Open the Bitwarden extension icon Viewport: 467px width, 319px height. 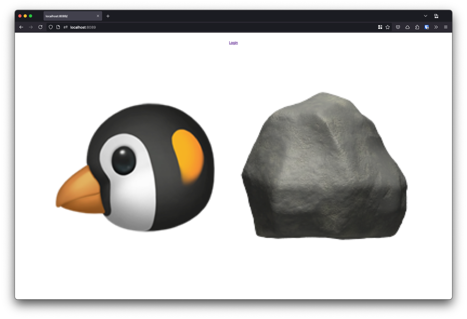tap(427, 27)
